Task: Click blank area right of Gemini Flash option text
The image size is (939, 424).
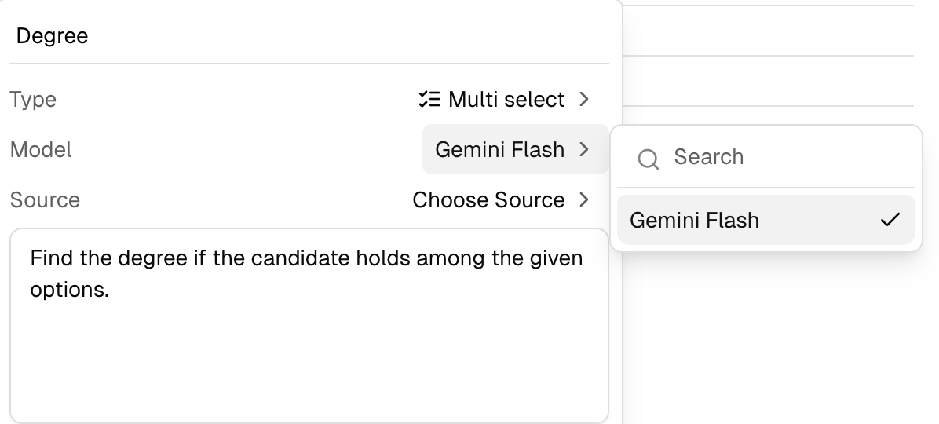Action: (817, 221)
